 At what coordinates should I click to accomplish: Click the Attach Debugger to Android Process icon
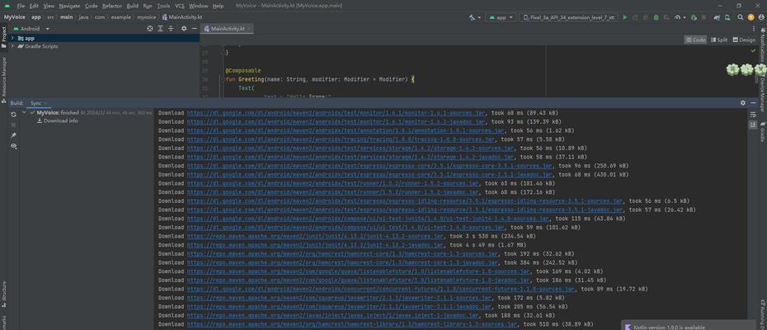click(x=694, y=17)
